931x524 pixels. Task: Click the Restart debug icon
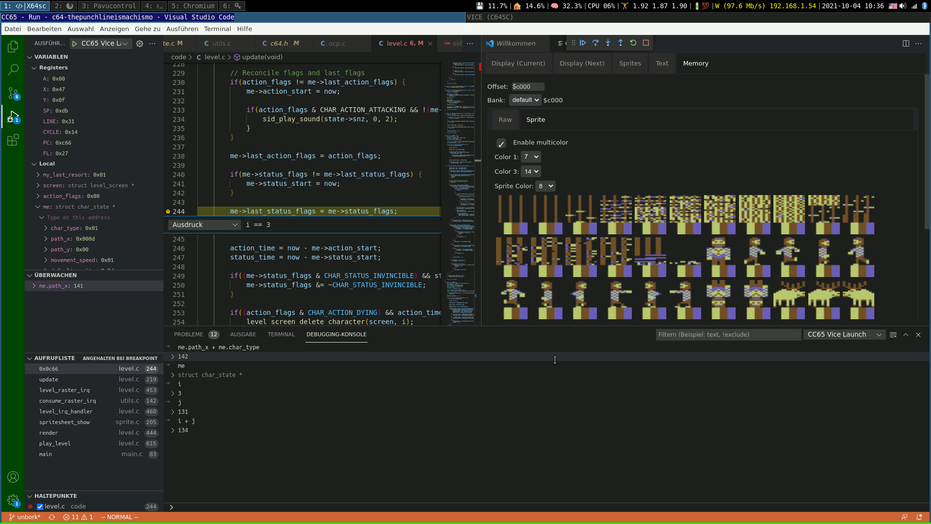click(633, 43)
